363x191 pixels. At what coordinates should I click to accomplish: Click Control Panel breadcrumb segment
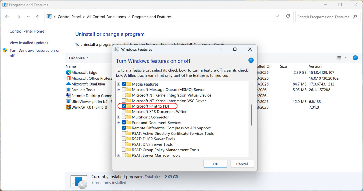(x=69, y=17)
